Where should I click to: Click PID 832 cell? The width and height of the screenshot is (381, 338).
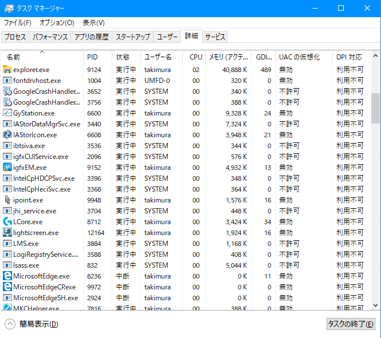click(92, 265)
